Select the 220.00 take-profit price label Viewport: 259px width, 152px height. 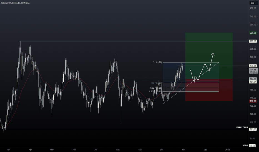[x=253, y=33]
